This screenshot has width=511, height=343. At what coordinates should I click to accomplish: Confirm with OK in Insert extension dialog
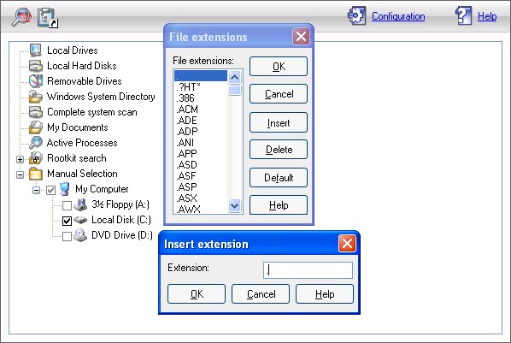197,293
